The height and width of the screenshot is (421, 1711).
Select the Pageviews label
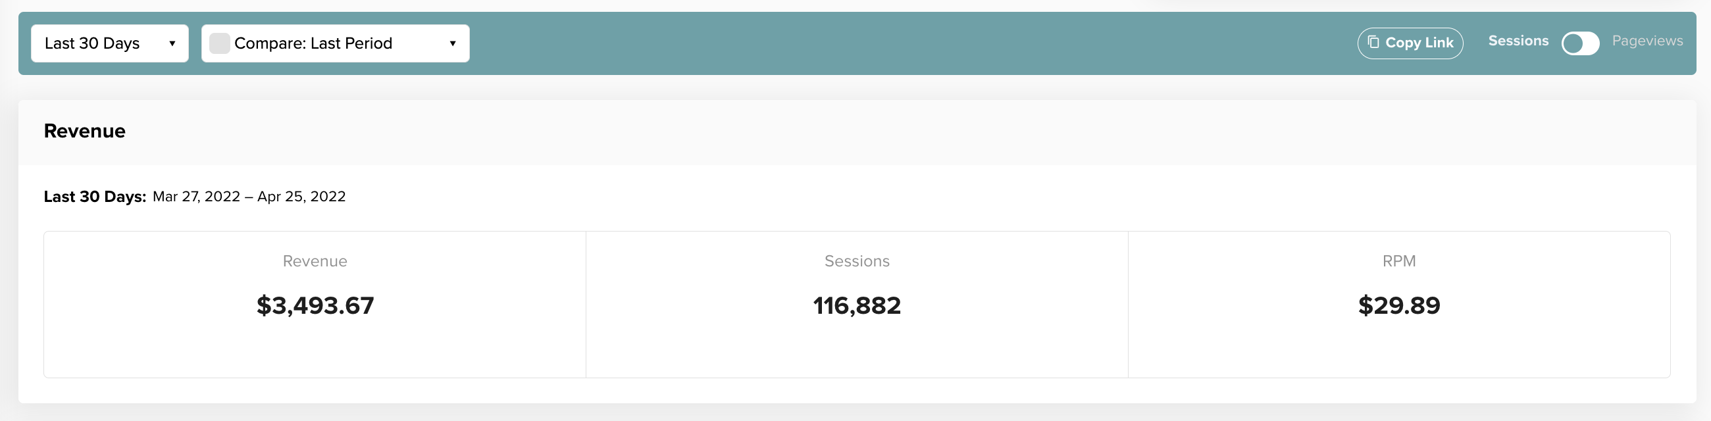pos(1647,41)
